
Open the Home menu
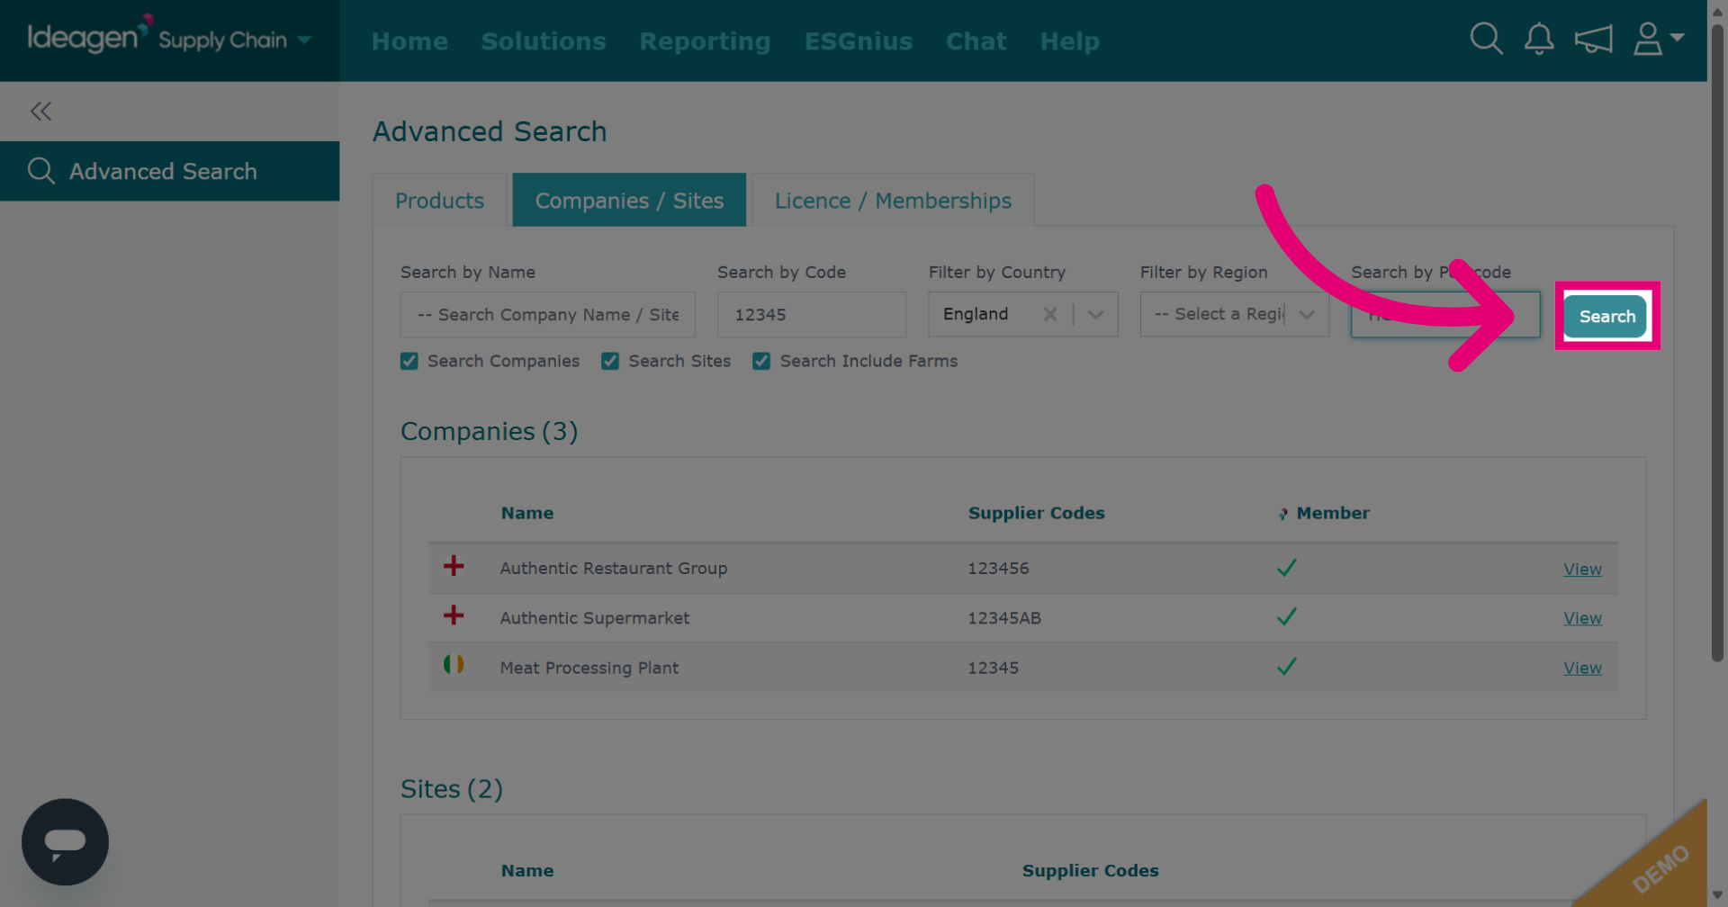point(409,41)
